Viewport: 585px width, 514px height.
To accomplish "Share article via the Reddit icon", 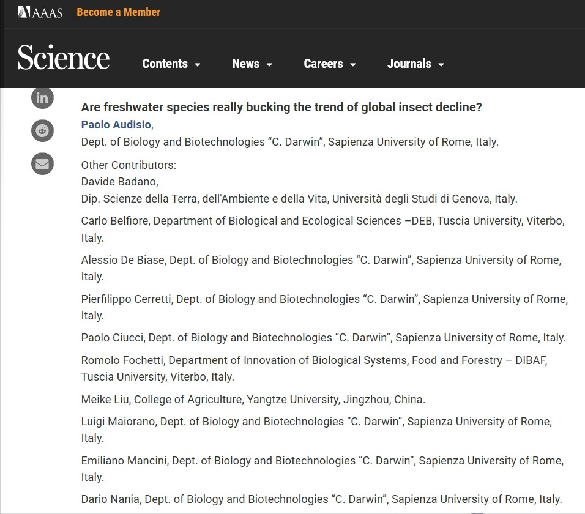I will click(42, 131).
